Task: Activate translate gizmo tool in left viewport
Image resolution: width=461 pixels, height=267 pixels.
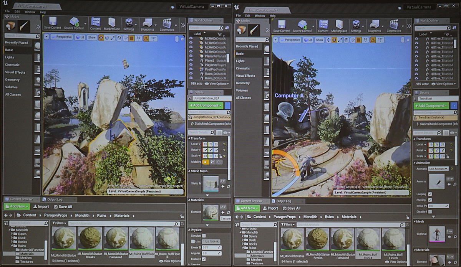Action: click(x=101, y=38)
